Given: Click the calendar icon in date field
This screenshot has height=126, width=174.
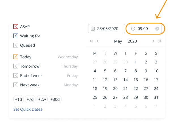Looking at the screenshot, I should [93, 29].
